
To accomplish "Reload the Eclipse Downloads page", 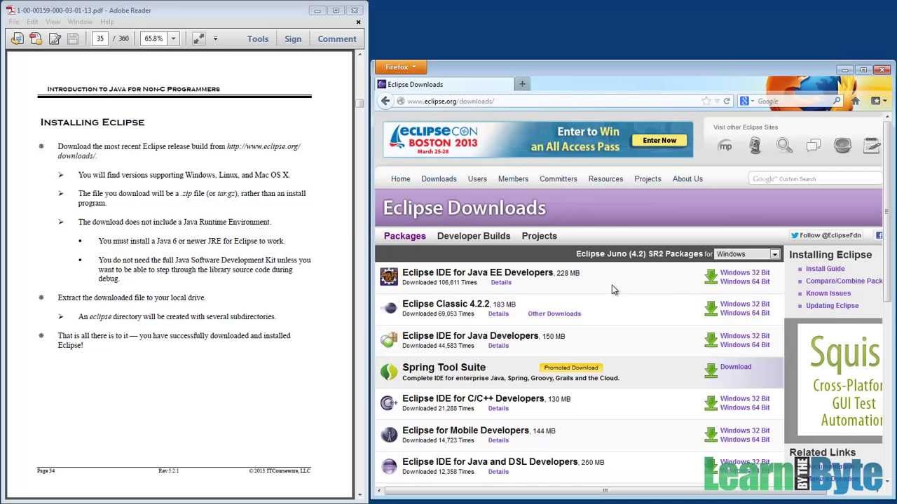I will tap(727, 101).
